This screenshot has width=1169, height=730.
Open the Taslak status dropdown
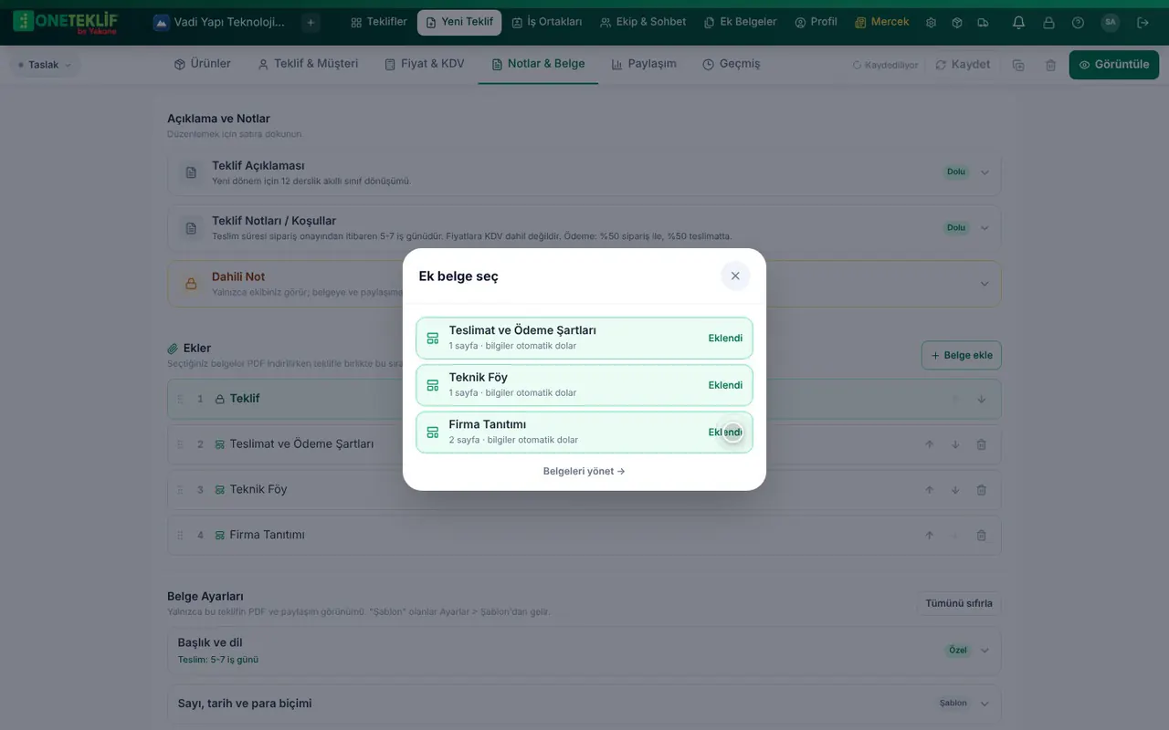45,65
